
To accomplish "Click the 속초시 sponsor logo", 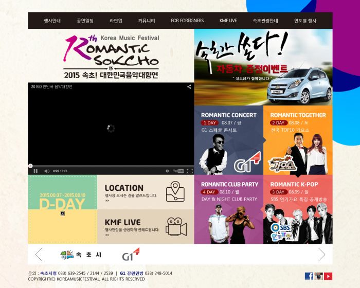I will [x=81, y=255].
